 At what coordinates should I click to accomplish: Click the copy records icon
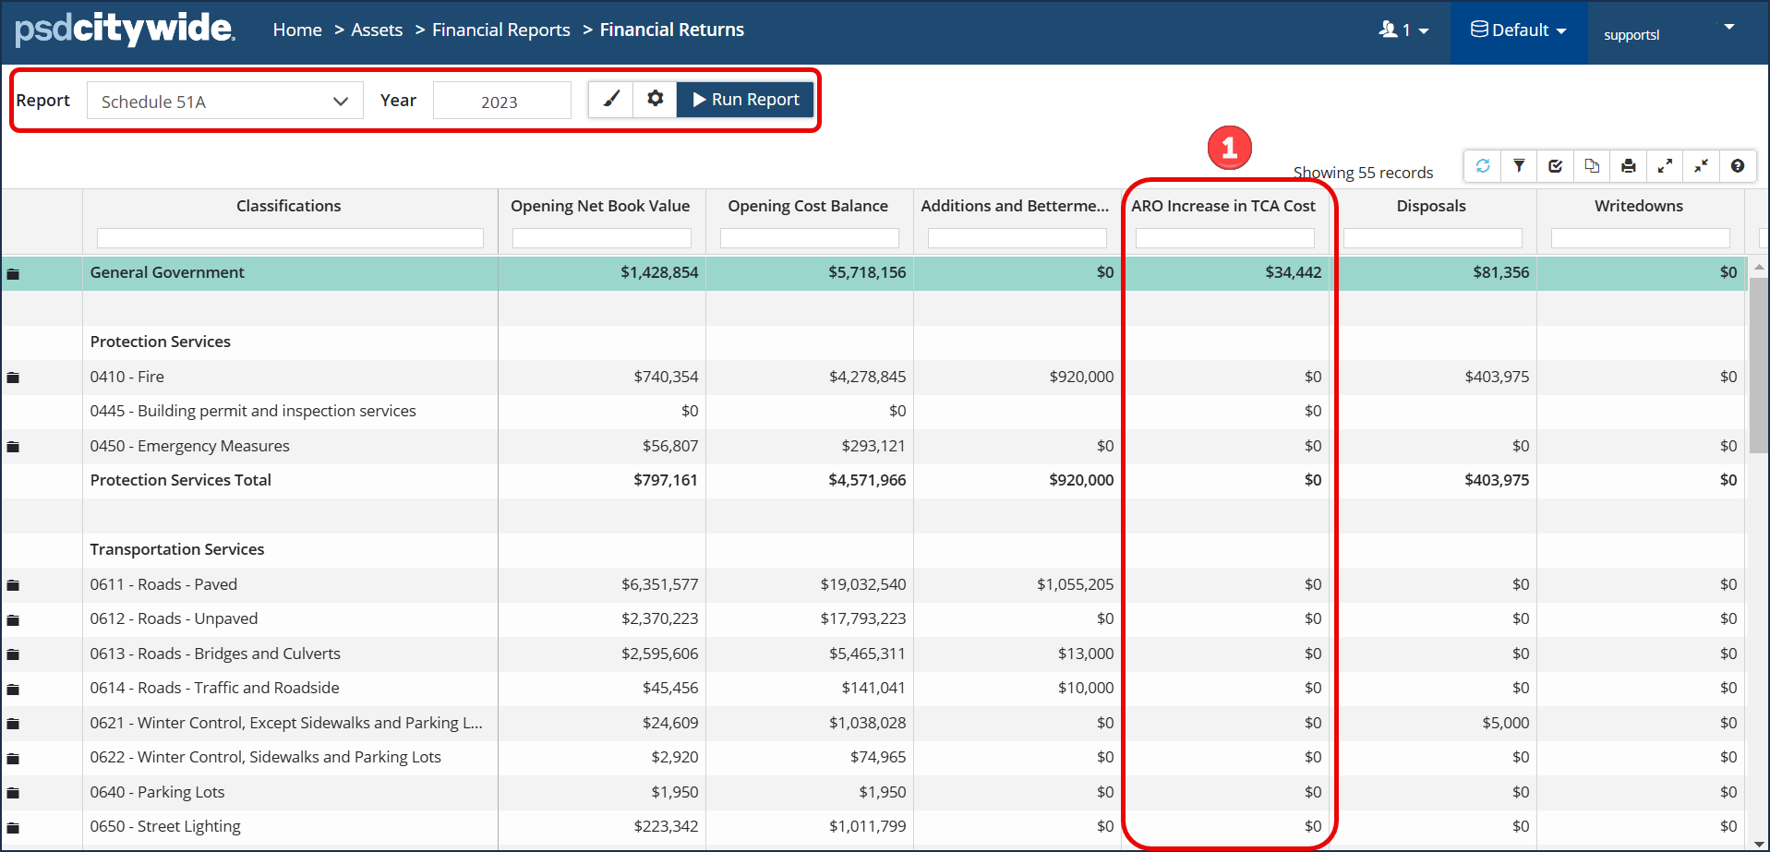[x=1592, y=166]
